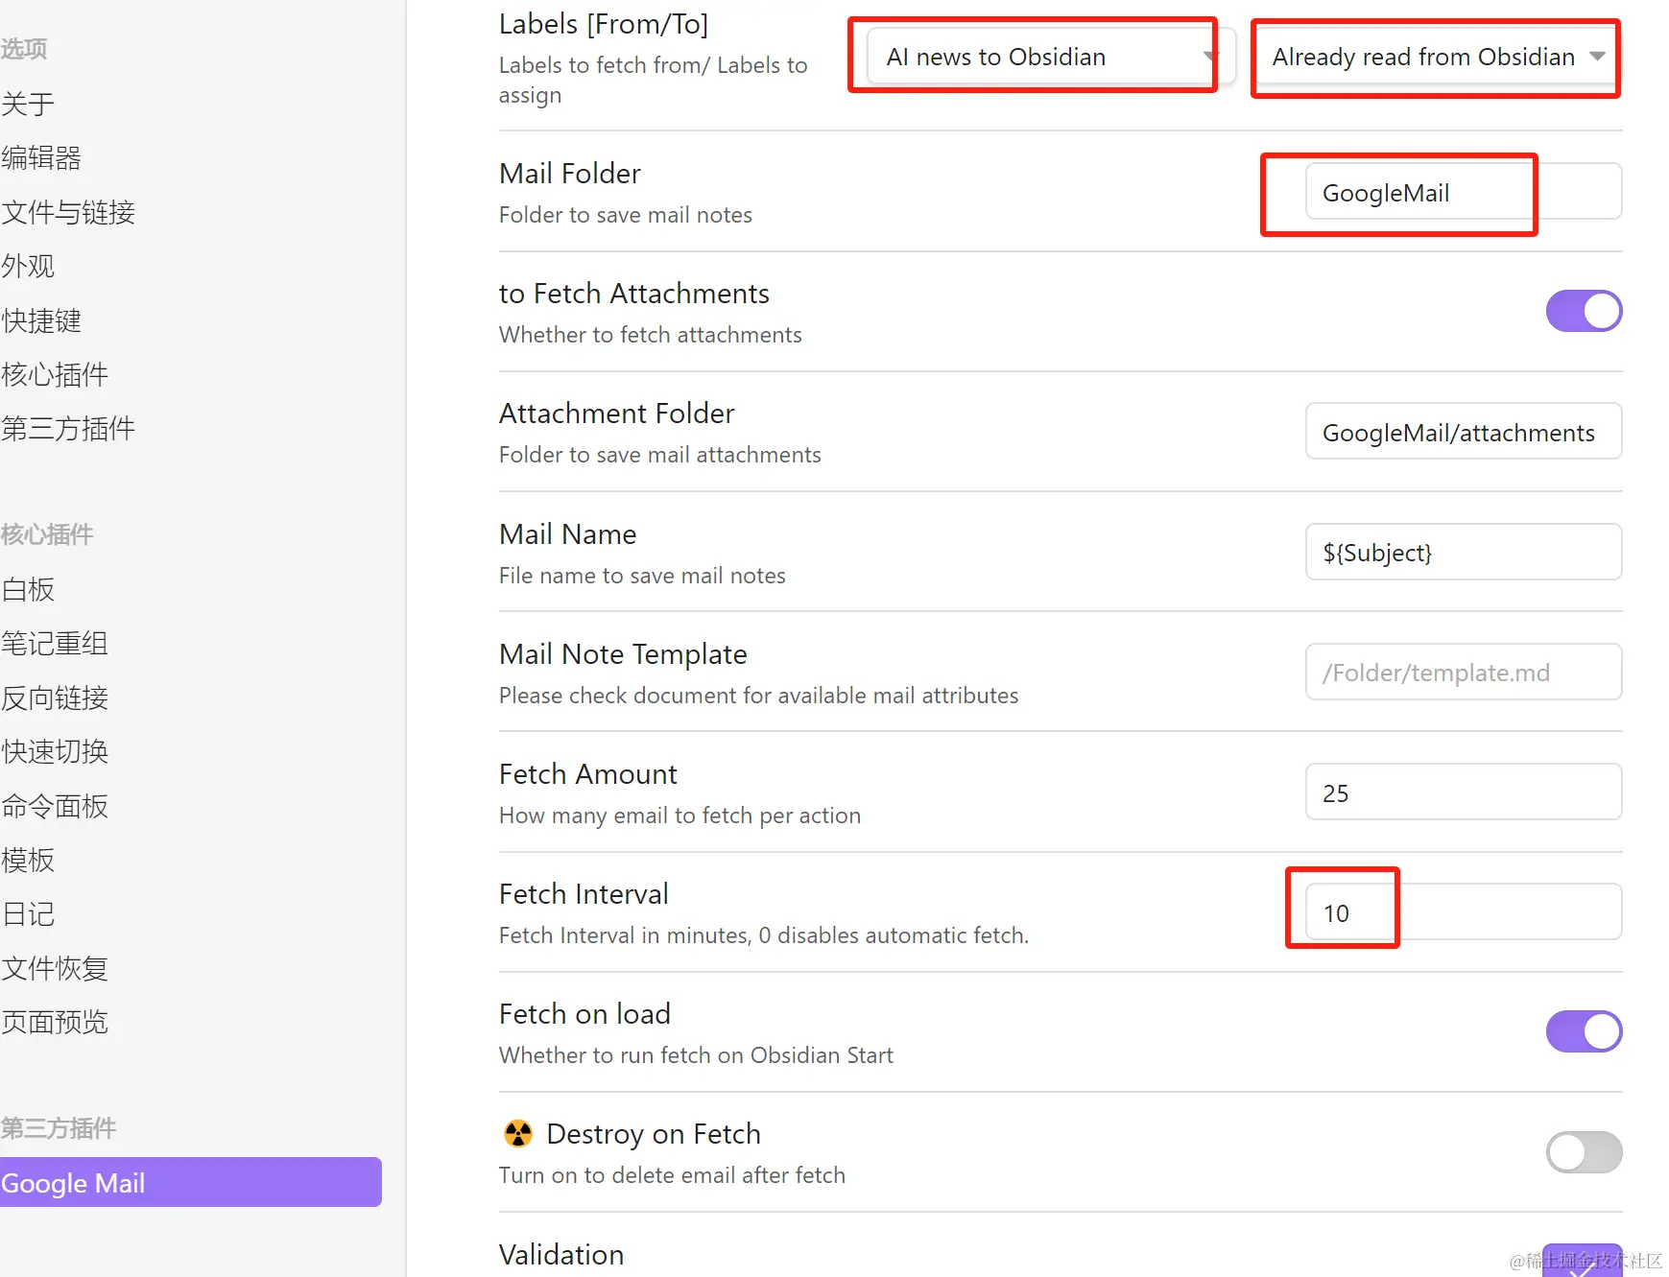Click 'Please check document for available mail attributes'

pos(759,696)
